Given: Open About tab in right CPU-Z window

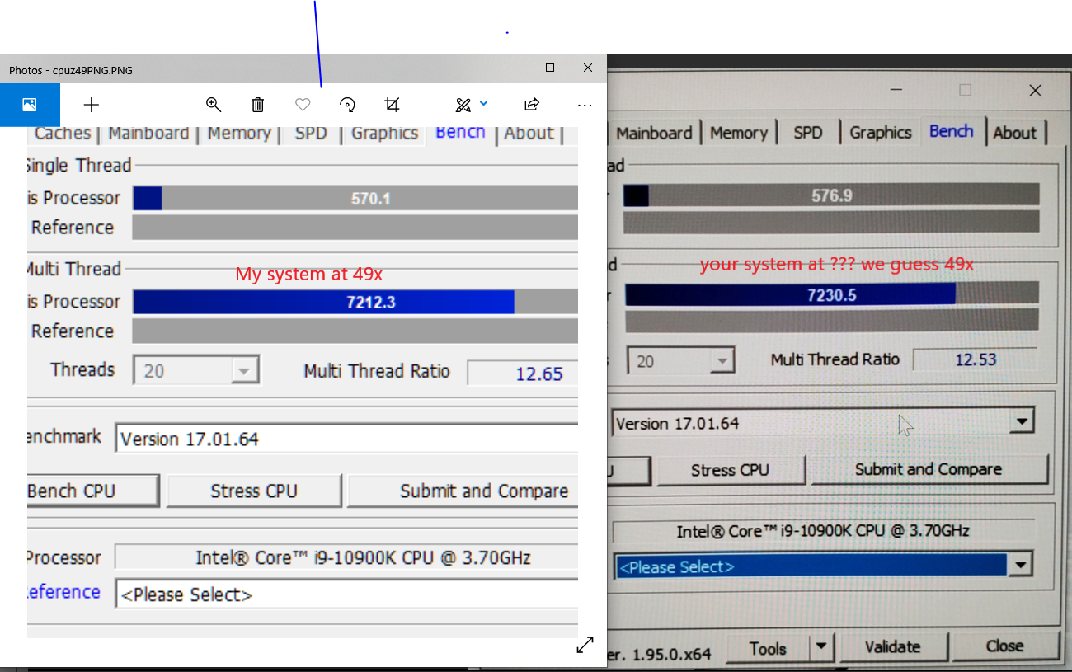Looking at the screenshot, I should pyautogui.click(x=1015, y=133).
